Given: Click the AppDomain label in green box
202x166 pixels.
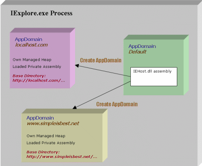Looking at the screenshot, I should [142, 46].
